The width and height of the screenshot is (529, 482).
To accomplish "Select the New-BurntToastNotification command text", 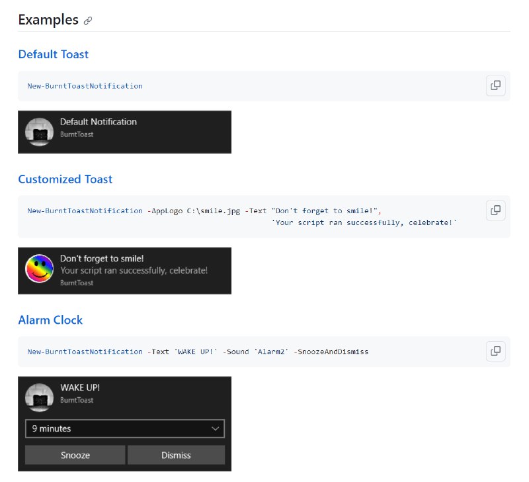I will 83,85.
